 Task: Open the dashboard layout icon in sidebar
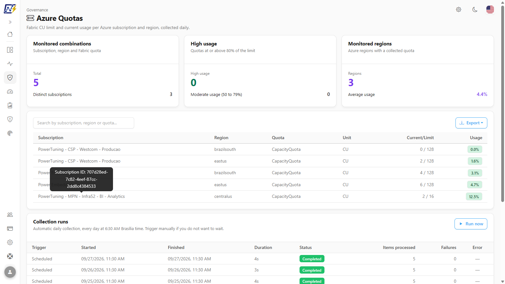pos(10,50)
